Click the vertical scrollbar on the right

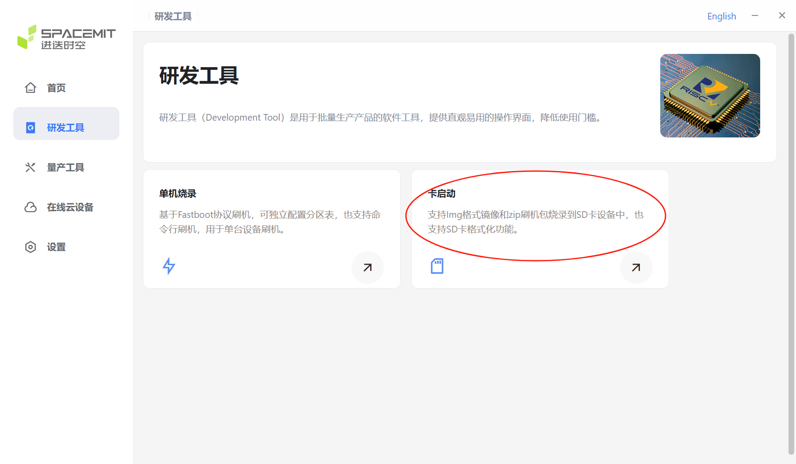click(791, 243)
